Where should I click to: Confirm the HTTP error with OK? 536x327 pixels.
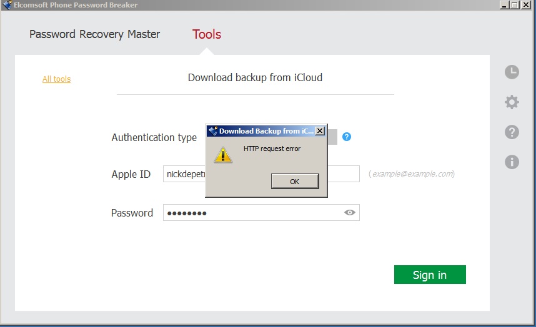tap(295, 181)
